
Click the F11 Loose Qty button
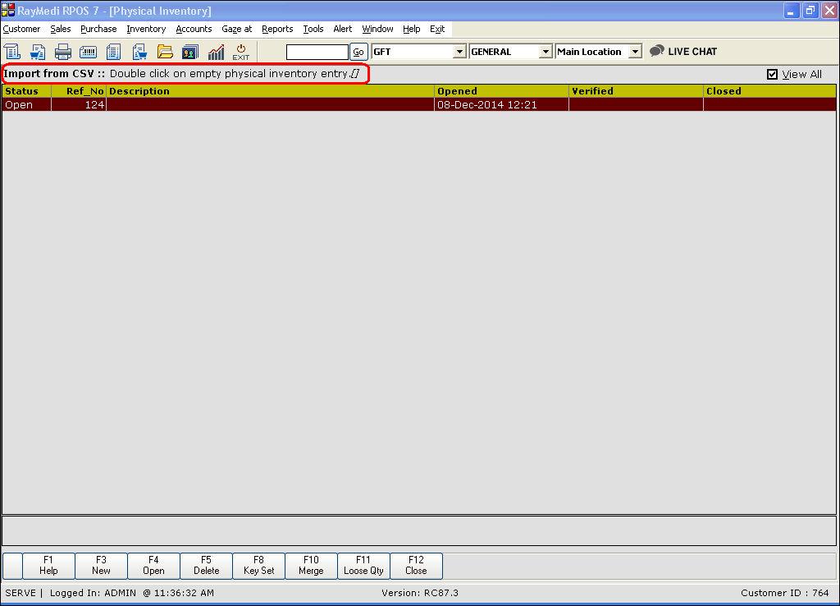click(x=363, y=566)
